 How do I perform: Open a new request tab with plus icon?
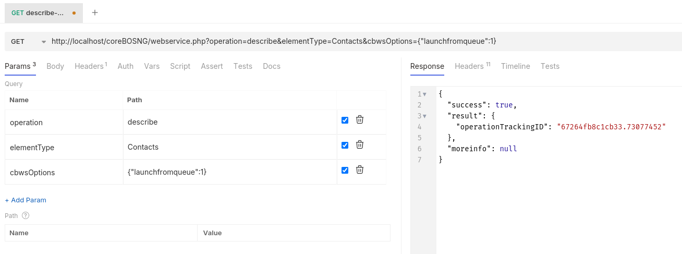pos(95,13)
